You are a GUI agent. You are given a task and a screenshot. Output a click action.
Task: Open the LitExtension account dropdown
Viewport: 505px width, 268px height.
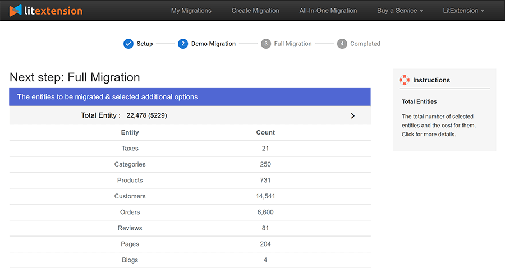point(463,11)
